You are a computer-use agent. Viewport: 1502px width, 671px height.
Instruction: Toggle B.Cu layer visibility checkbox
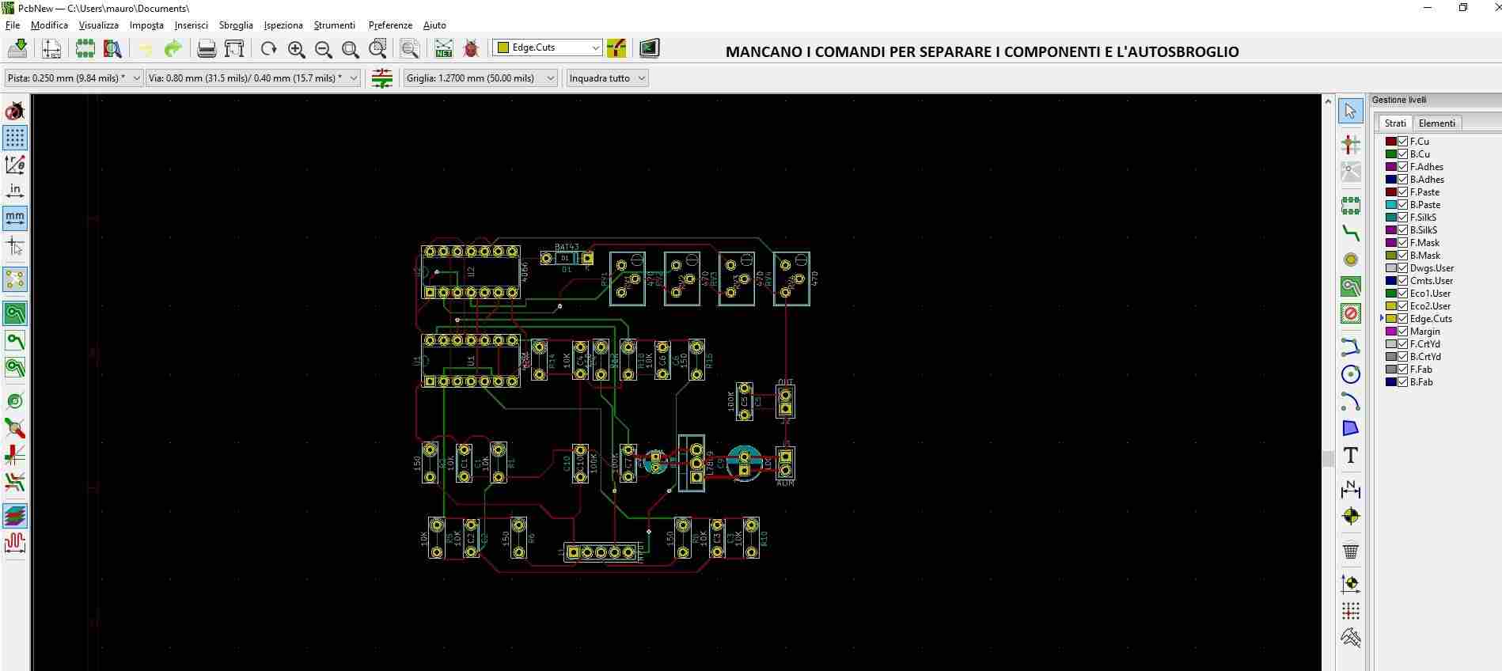pyautogui.click(x=1403, y=154)
